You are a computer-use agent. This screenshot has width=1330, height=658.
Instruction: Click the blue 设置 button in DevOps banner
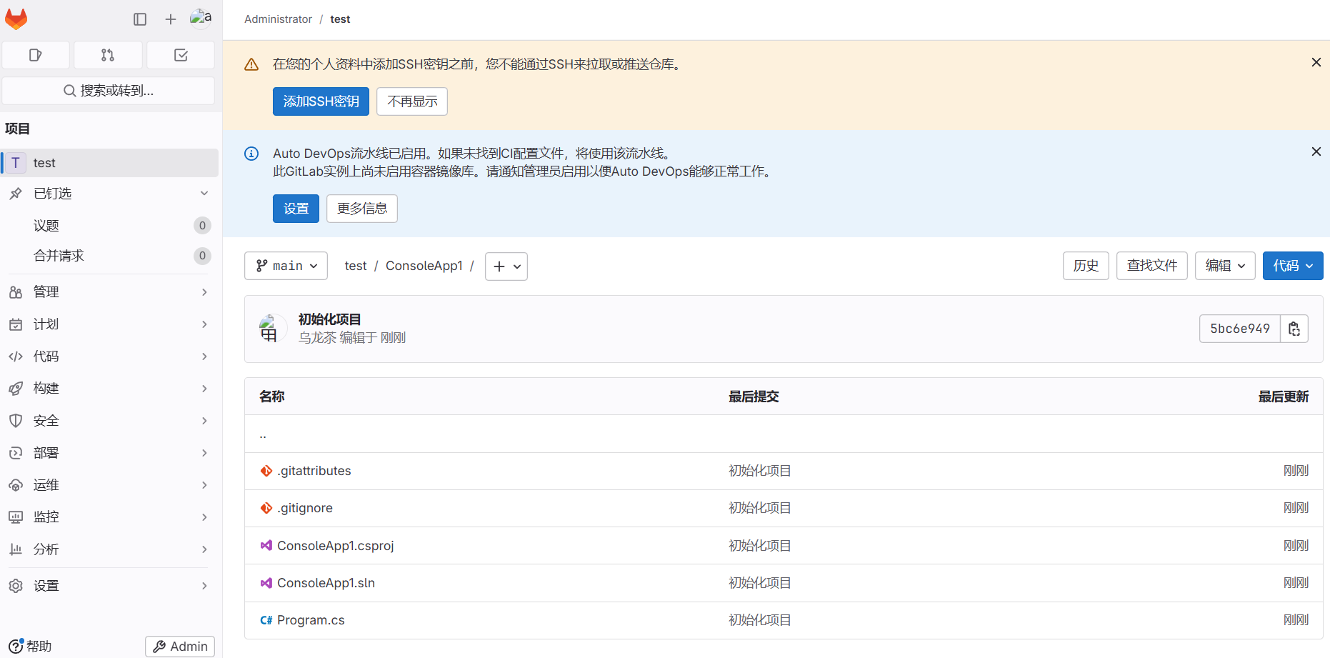[x=296, y=209]
